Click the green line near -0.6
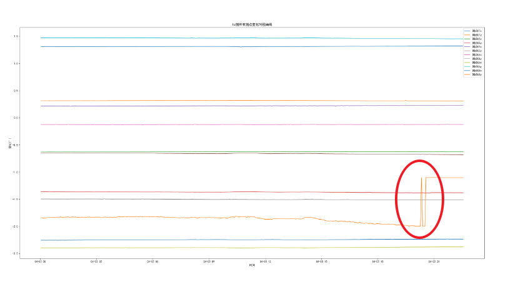Image resolution: width=518 pixels, height=284 pixels. point(187,151)
